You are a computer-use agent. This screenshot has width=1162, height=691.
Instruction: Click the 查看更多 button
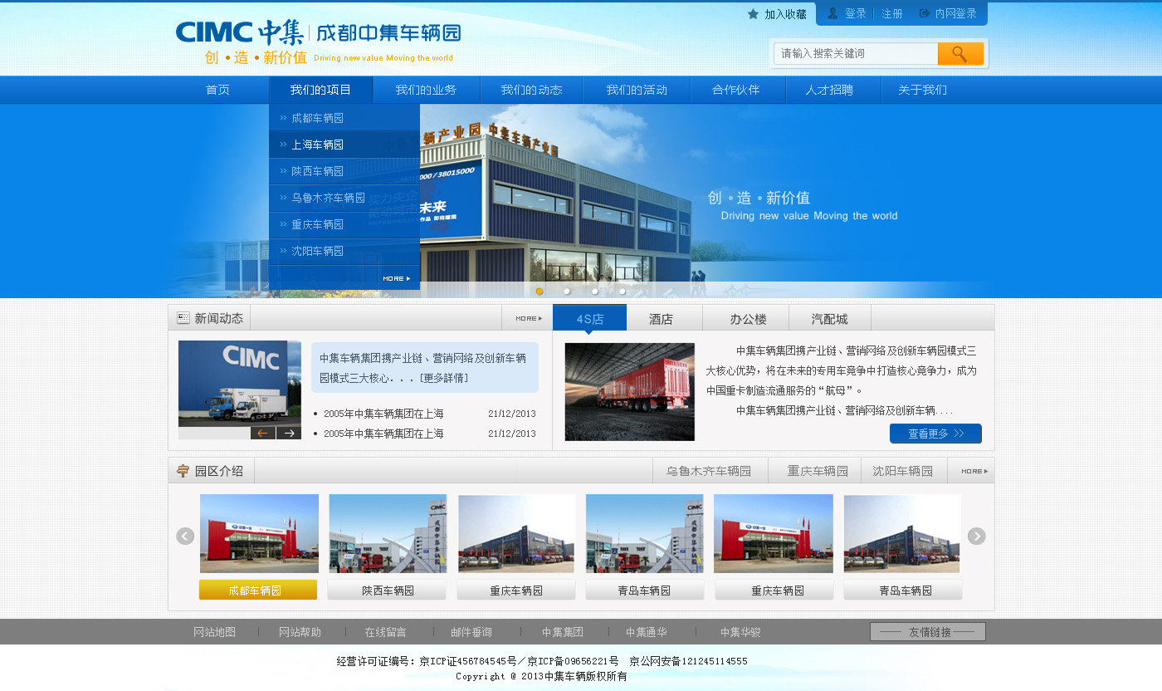(x=935, y=434)
